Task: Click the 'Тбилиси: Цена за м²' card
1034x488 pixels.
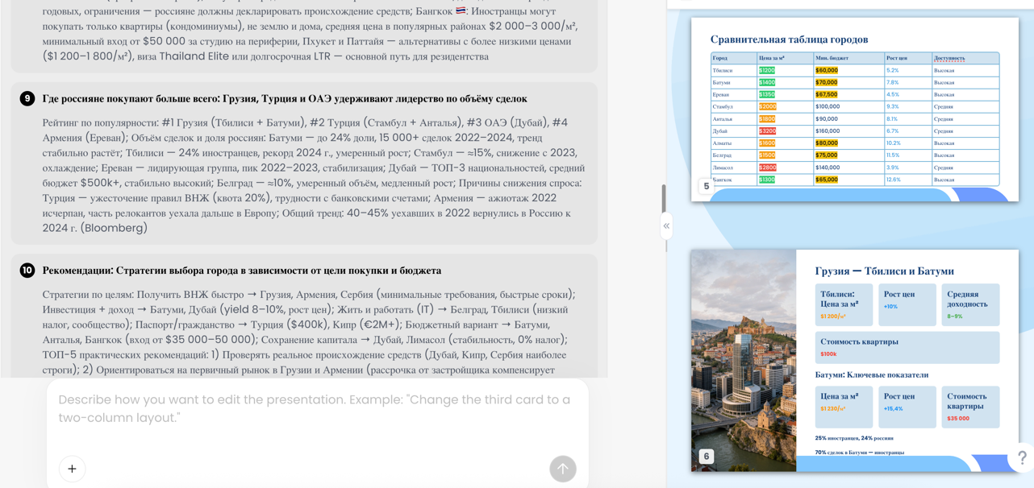Action: [x=844, y=304]
